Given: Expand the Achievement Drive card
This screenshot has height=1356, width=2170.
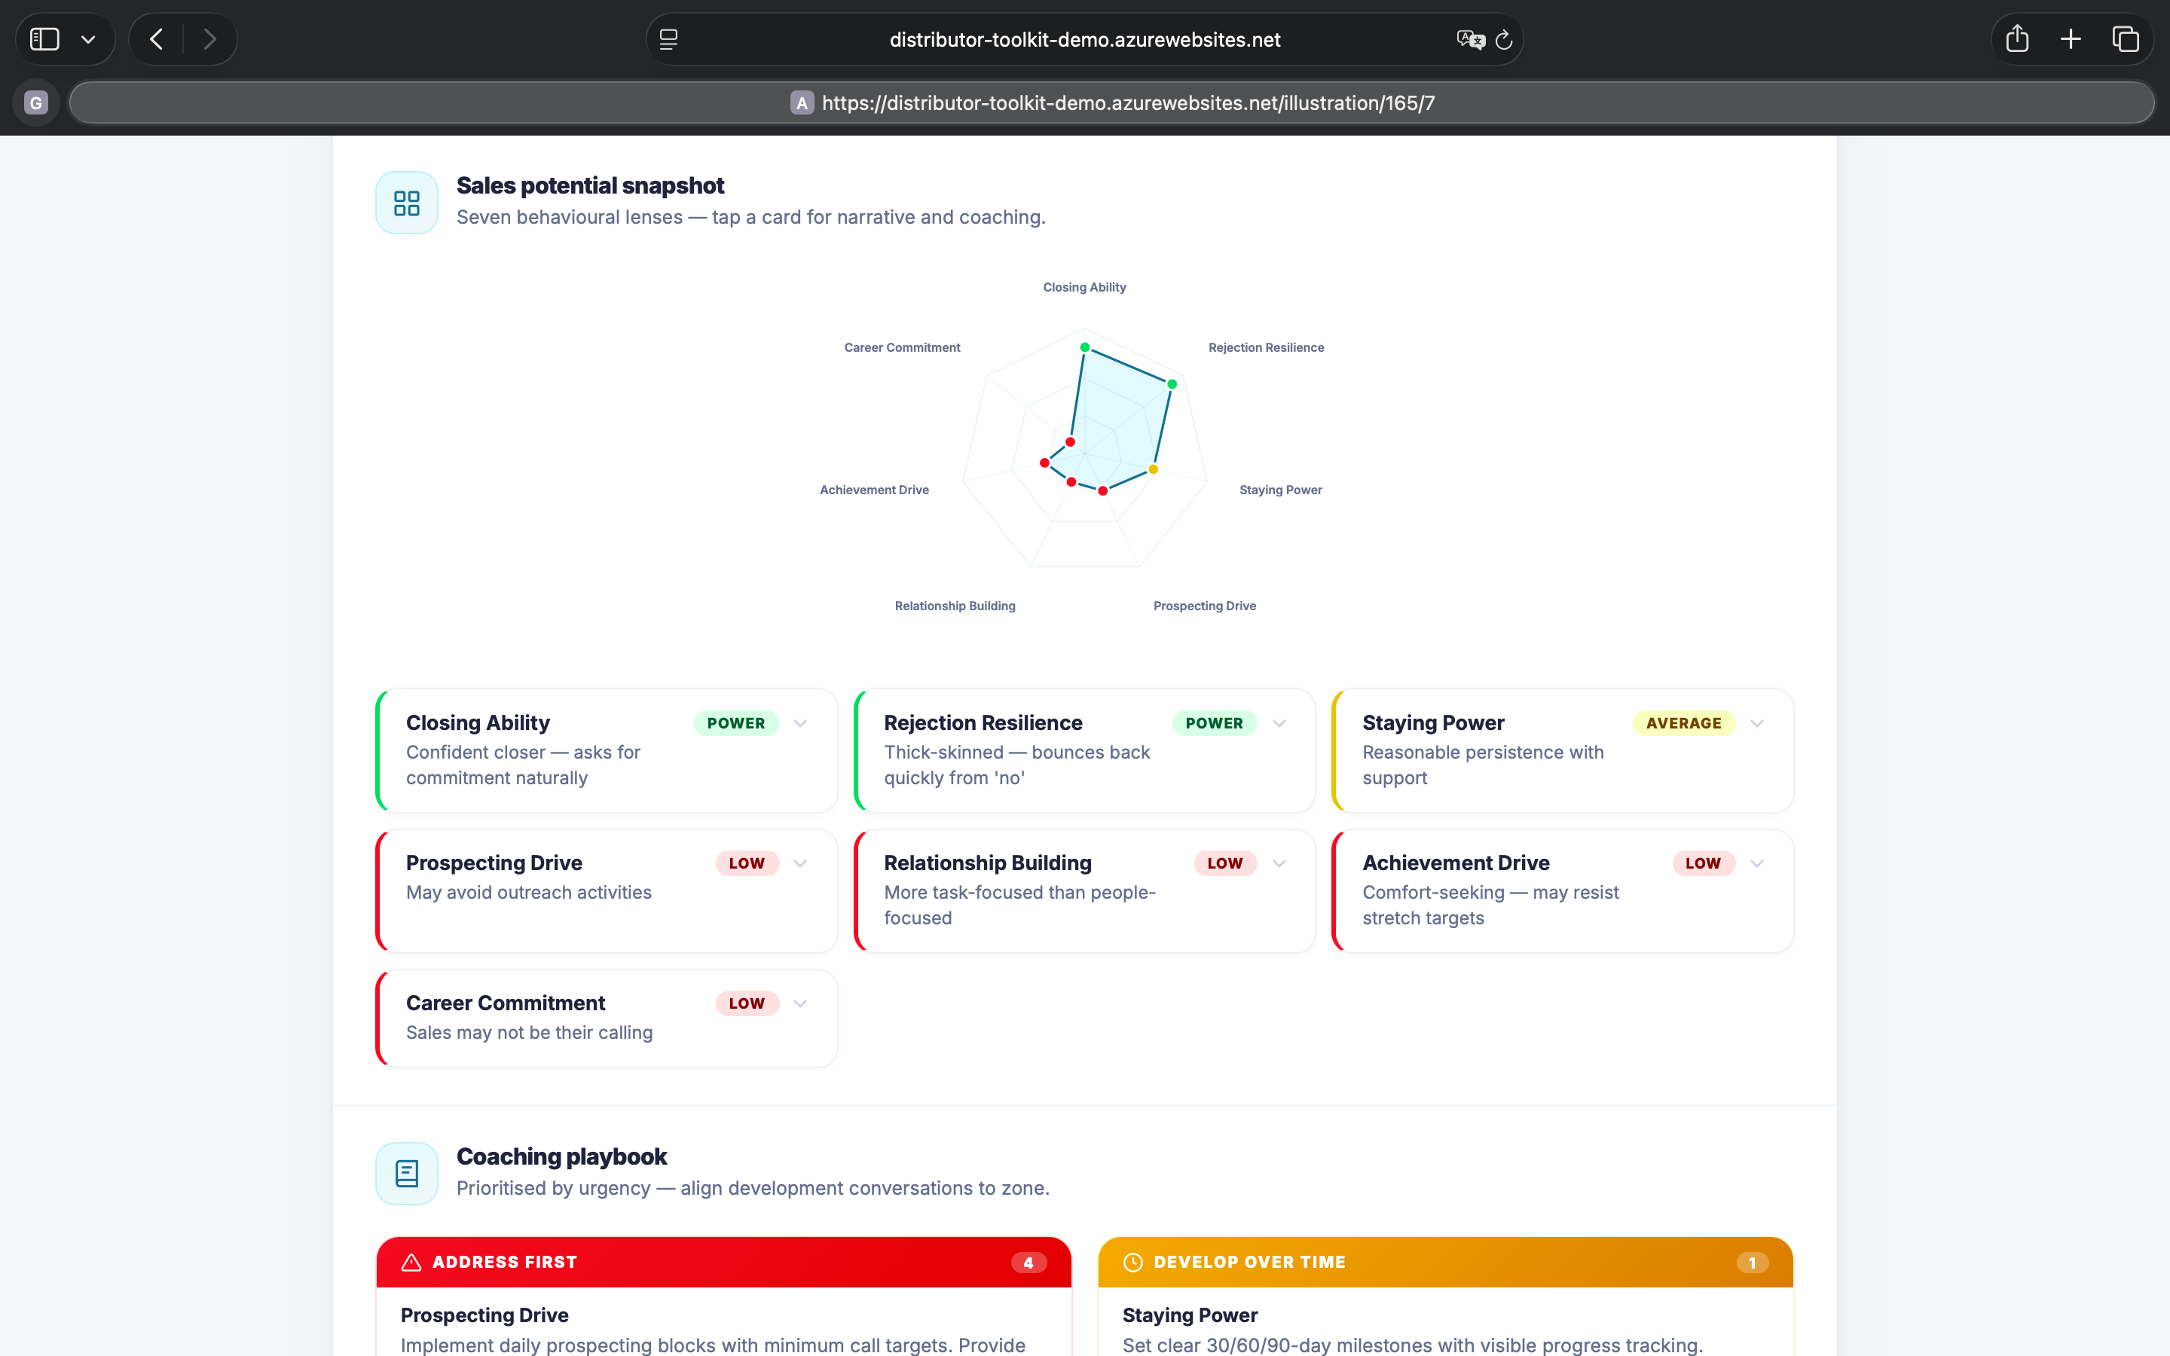Looking at the screenshot, I should 1756,863.
